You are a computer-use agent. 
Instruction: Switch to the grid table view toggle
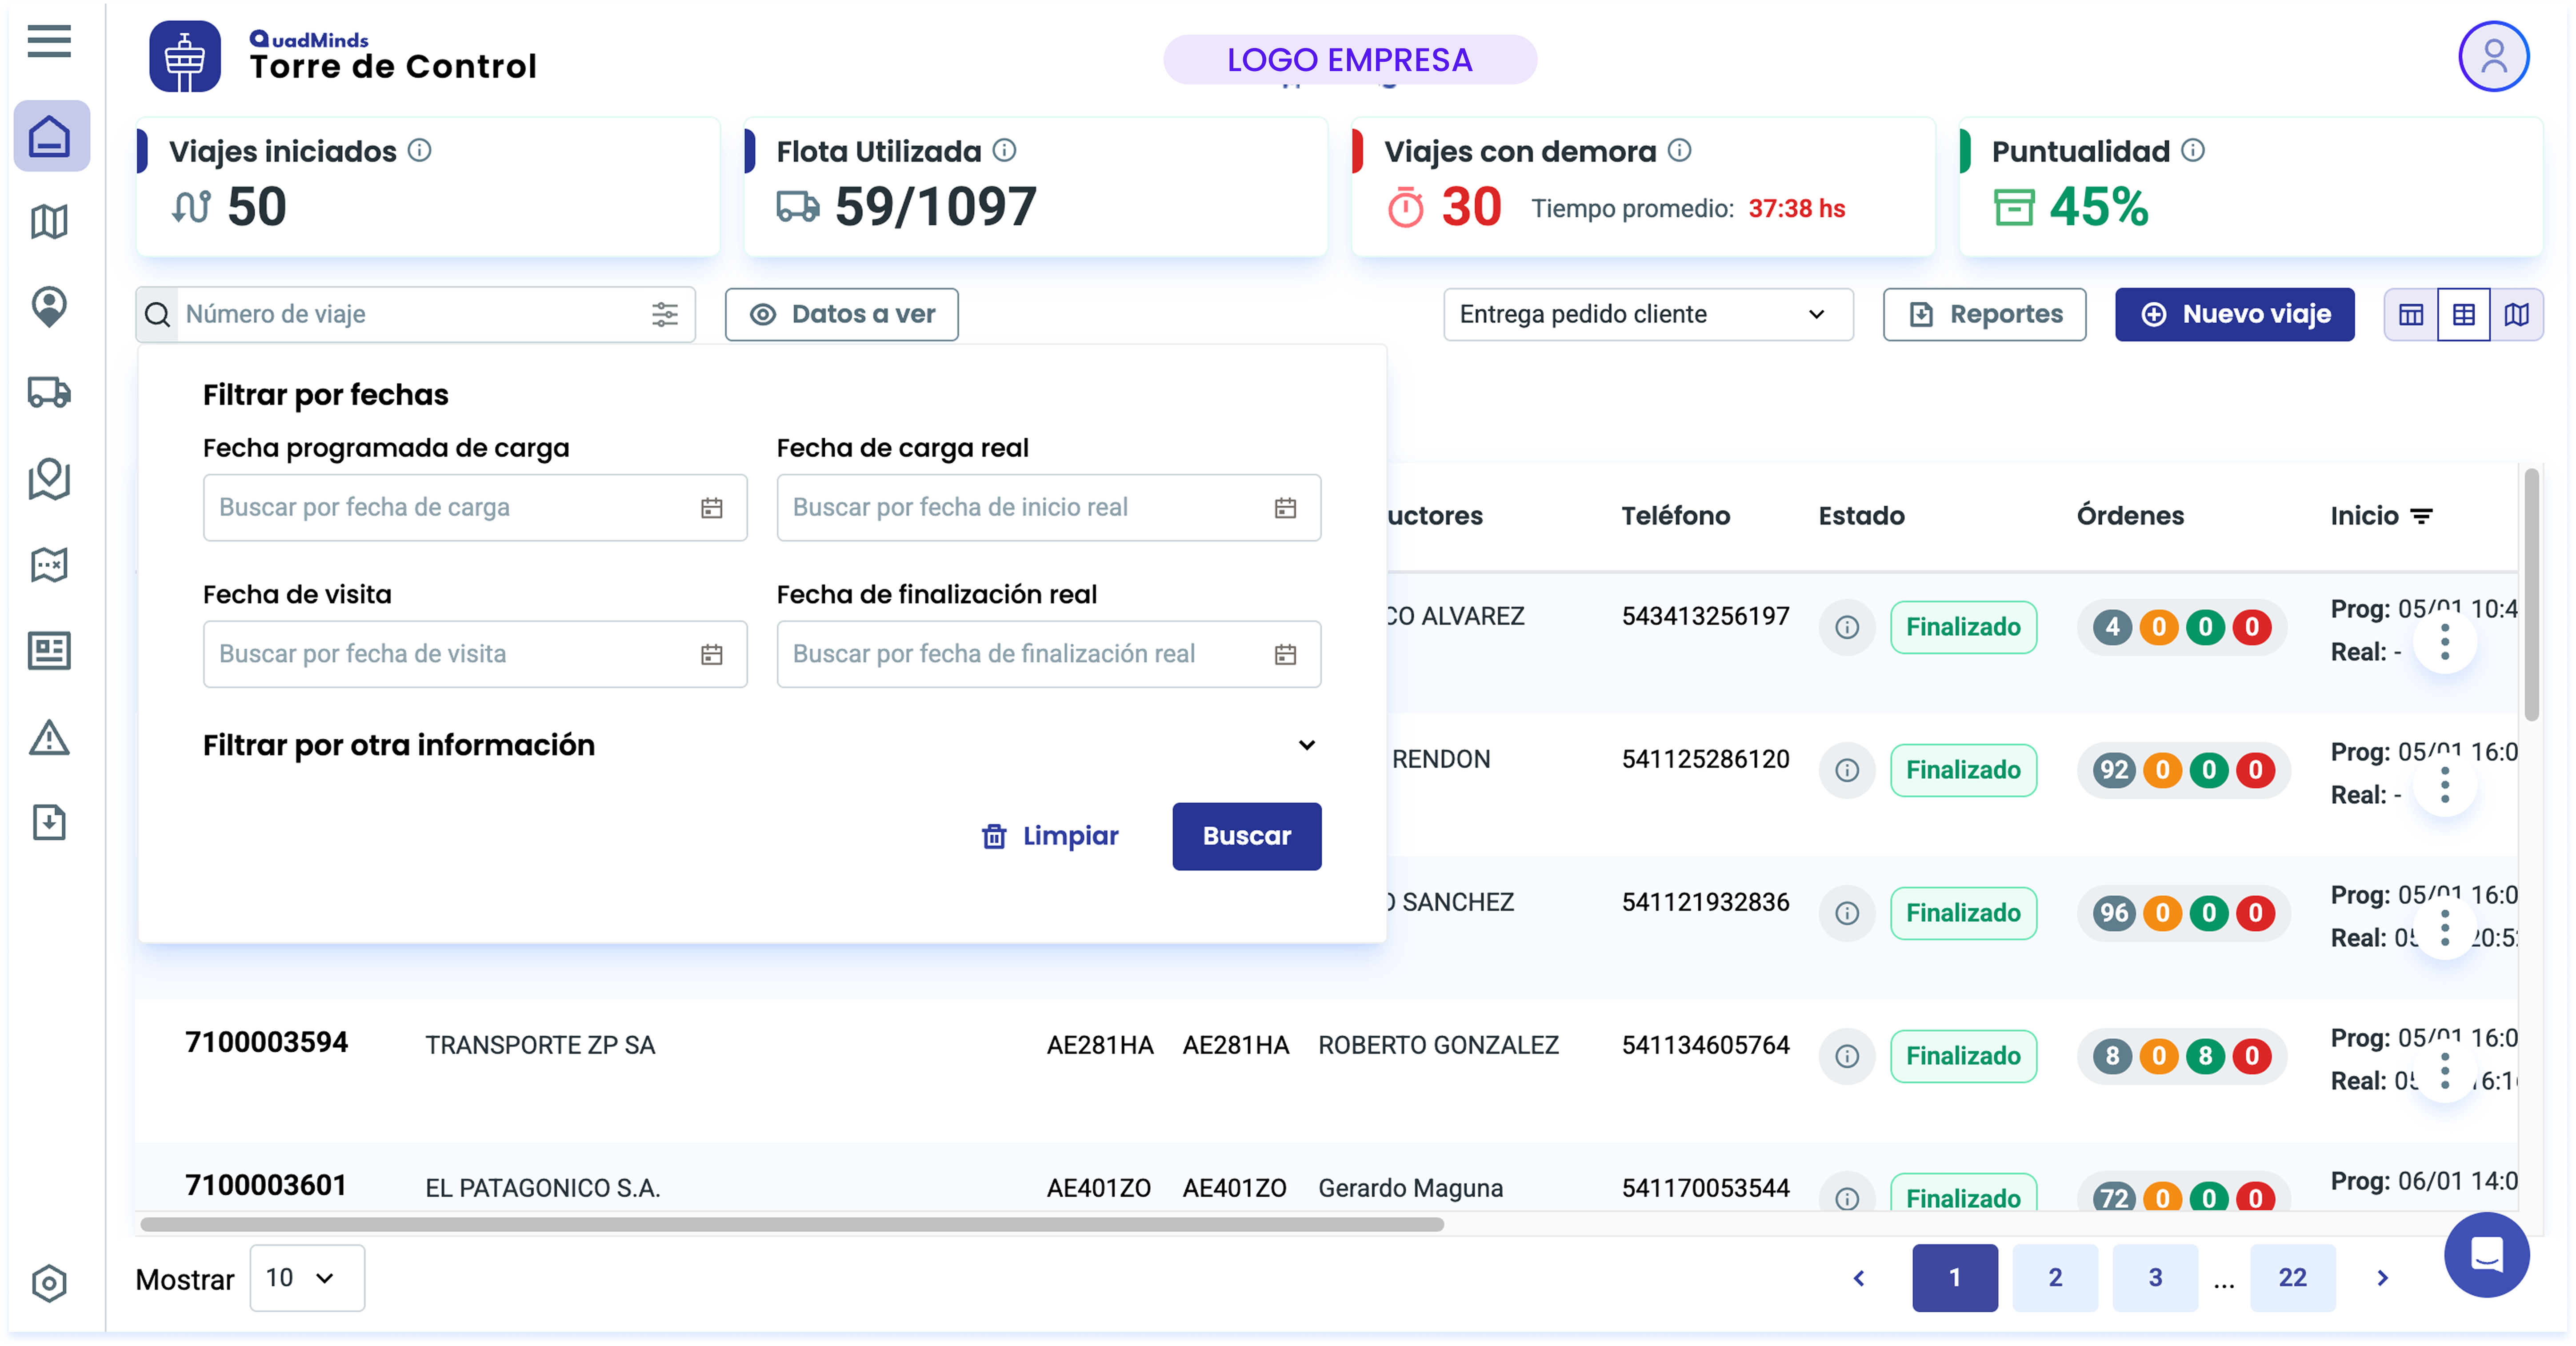(2464, 315)
